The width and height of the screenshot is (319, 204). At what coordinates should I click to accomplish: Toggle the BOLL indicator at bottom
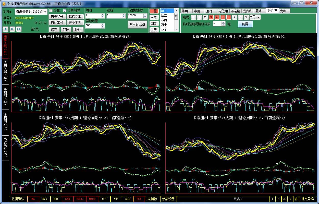[80, 199]
